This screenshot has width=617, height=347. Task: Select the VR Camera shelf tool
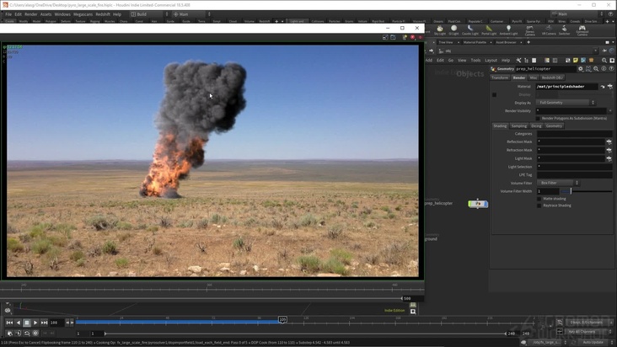(549, 30)
